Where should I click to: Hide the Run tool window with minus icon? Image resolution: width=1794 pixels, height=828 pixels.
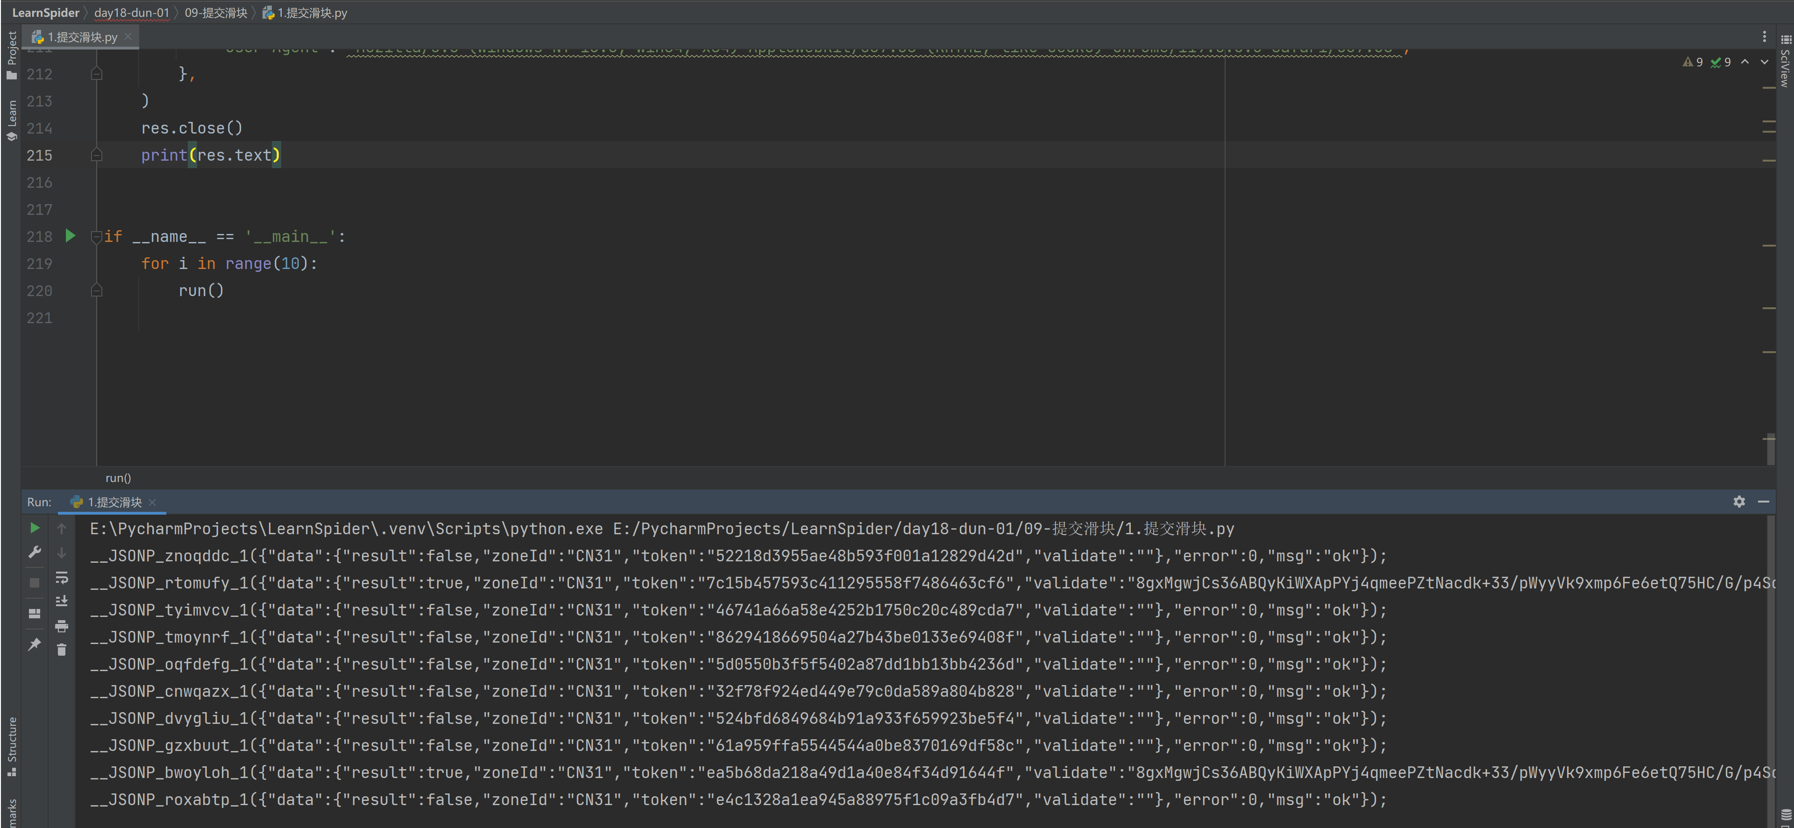(x=1763, y=502)
